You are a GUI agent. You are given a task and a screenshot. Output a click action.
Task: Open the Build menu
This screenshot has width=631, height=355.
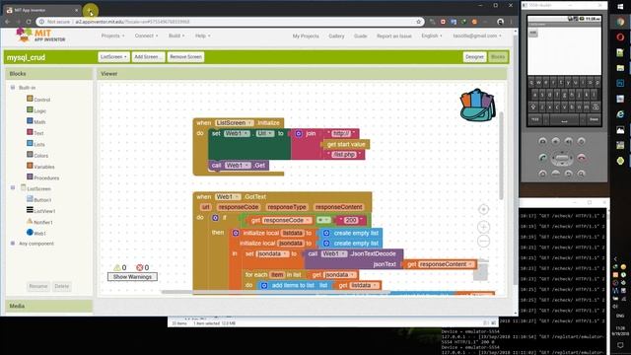click(176, 35)
